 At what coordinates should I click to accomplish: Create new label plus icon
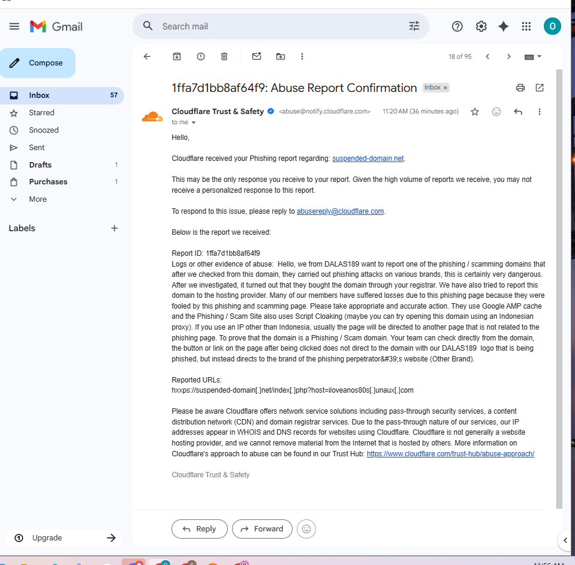coord(115,228)
